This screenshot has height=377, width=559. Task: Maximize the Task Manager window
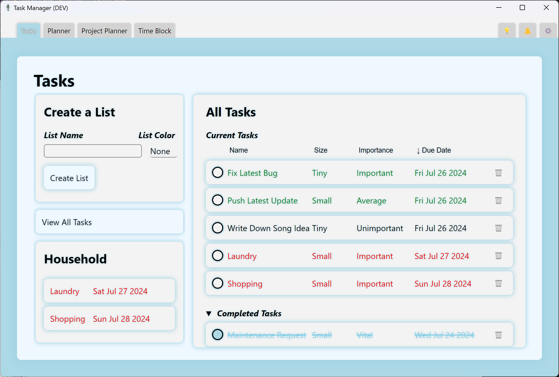[522, 8]
